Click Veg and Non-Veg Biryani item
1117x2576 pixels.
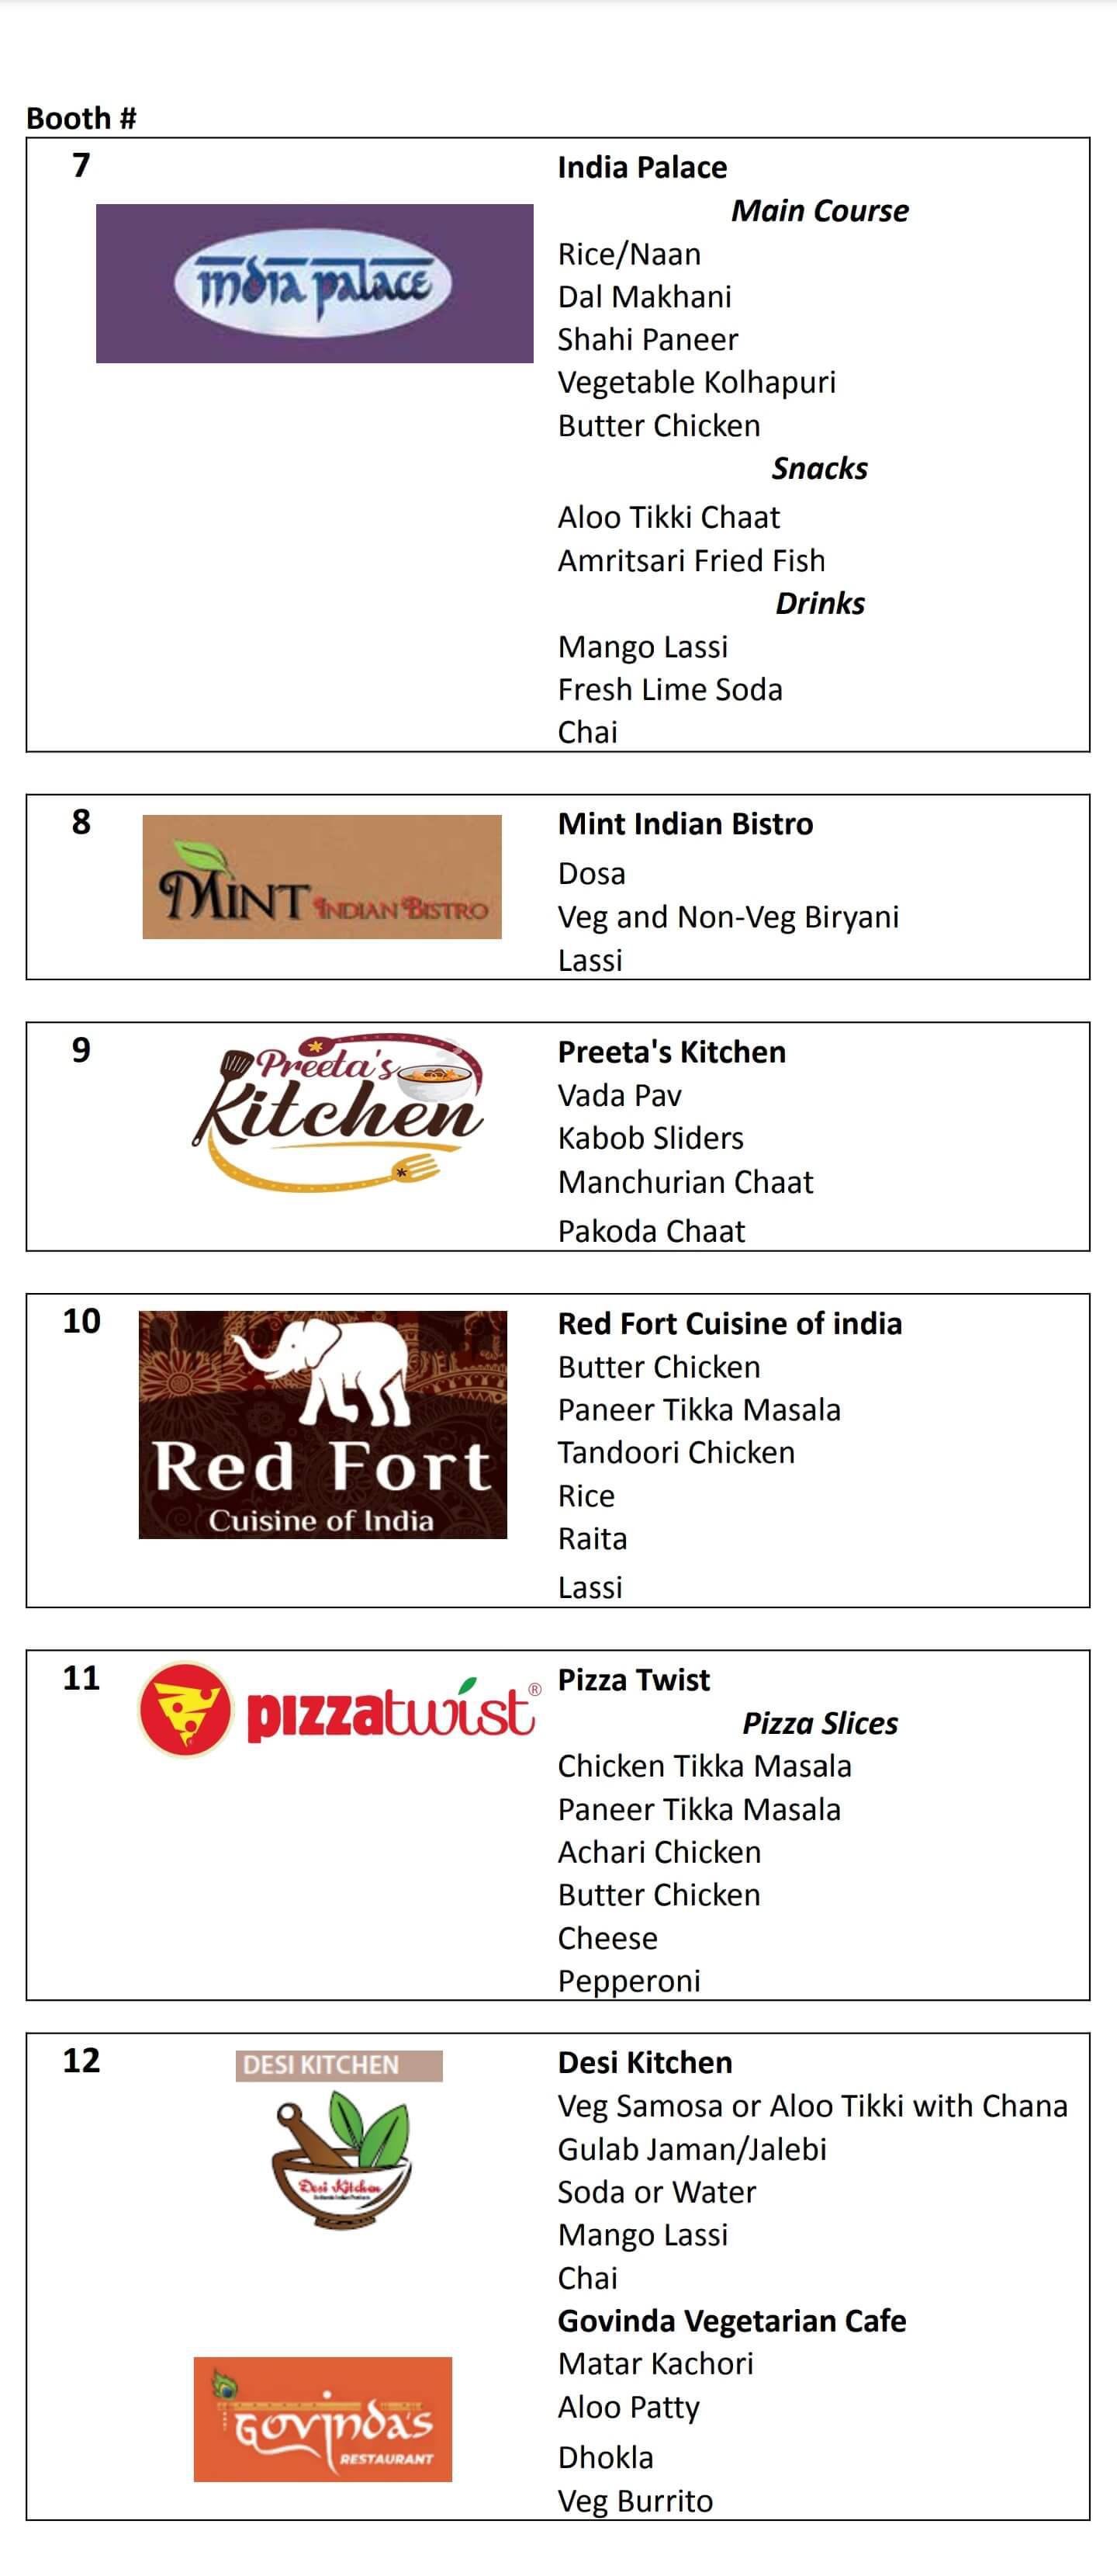click(x=728, y=917)
